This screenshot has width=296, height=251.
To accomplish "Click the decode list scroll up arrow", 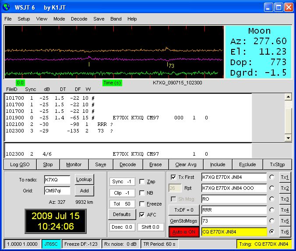I will pyautogui.click(x=288, y=98).
